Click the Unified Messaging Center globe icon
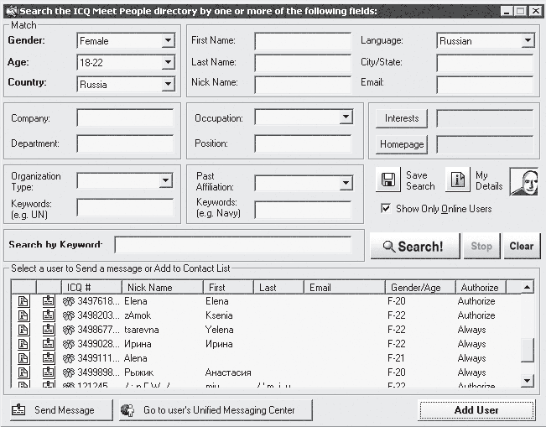Viewport: 546px width, 427px height. coord(127,410)
